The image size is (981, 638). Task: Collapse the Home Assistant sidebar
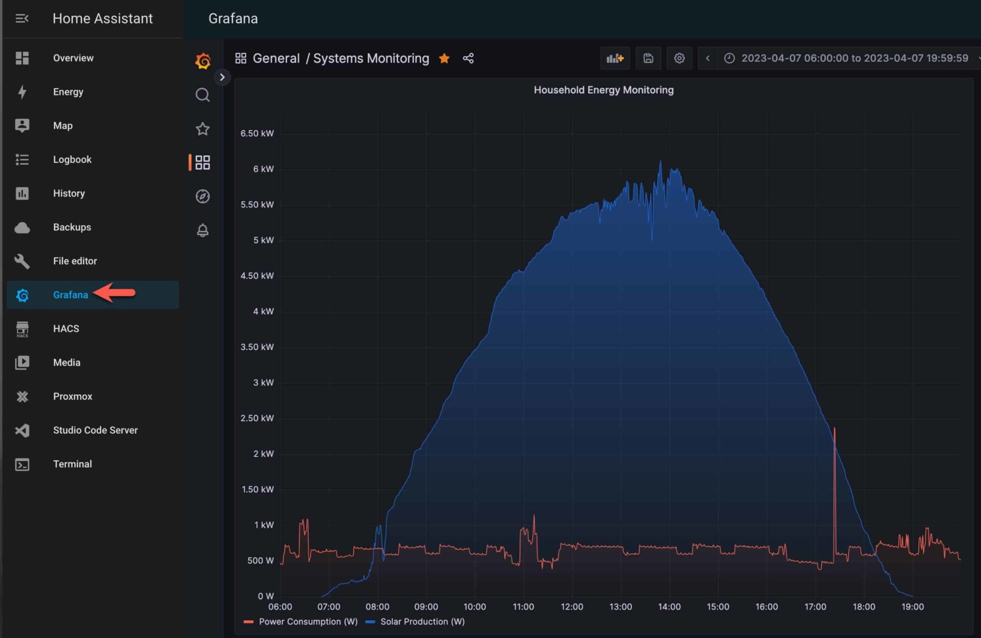pyautogui.click(x=22, y=18)
